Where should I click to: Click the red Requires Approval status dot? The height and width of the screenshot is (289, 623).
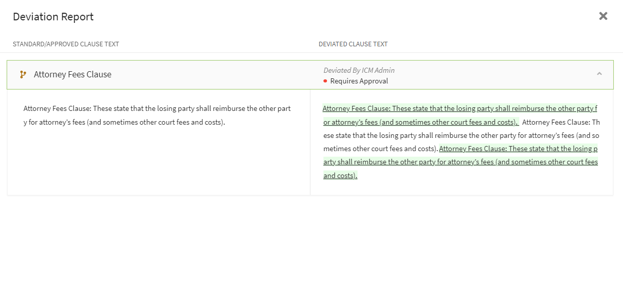(325, 81)
